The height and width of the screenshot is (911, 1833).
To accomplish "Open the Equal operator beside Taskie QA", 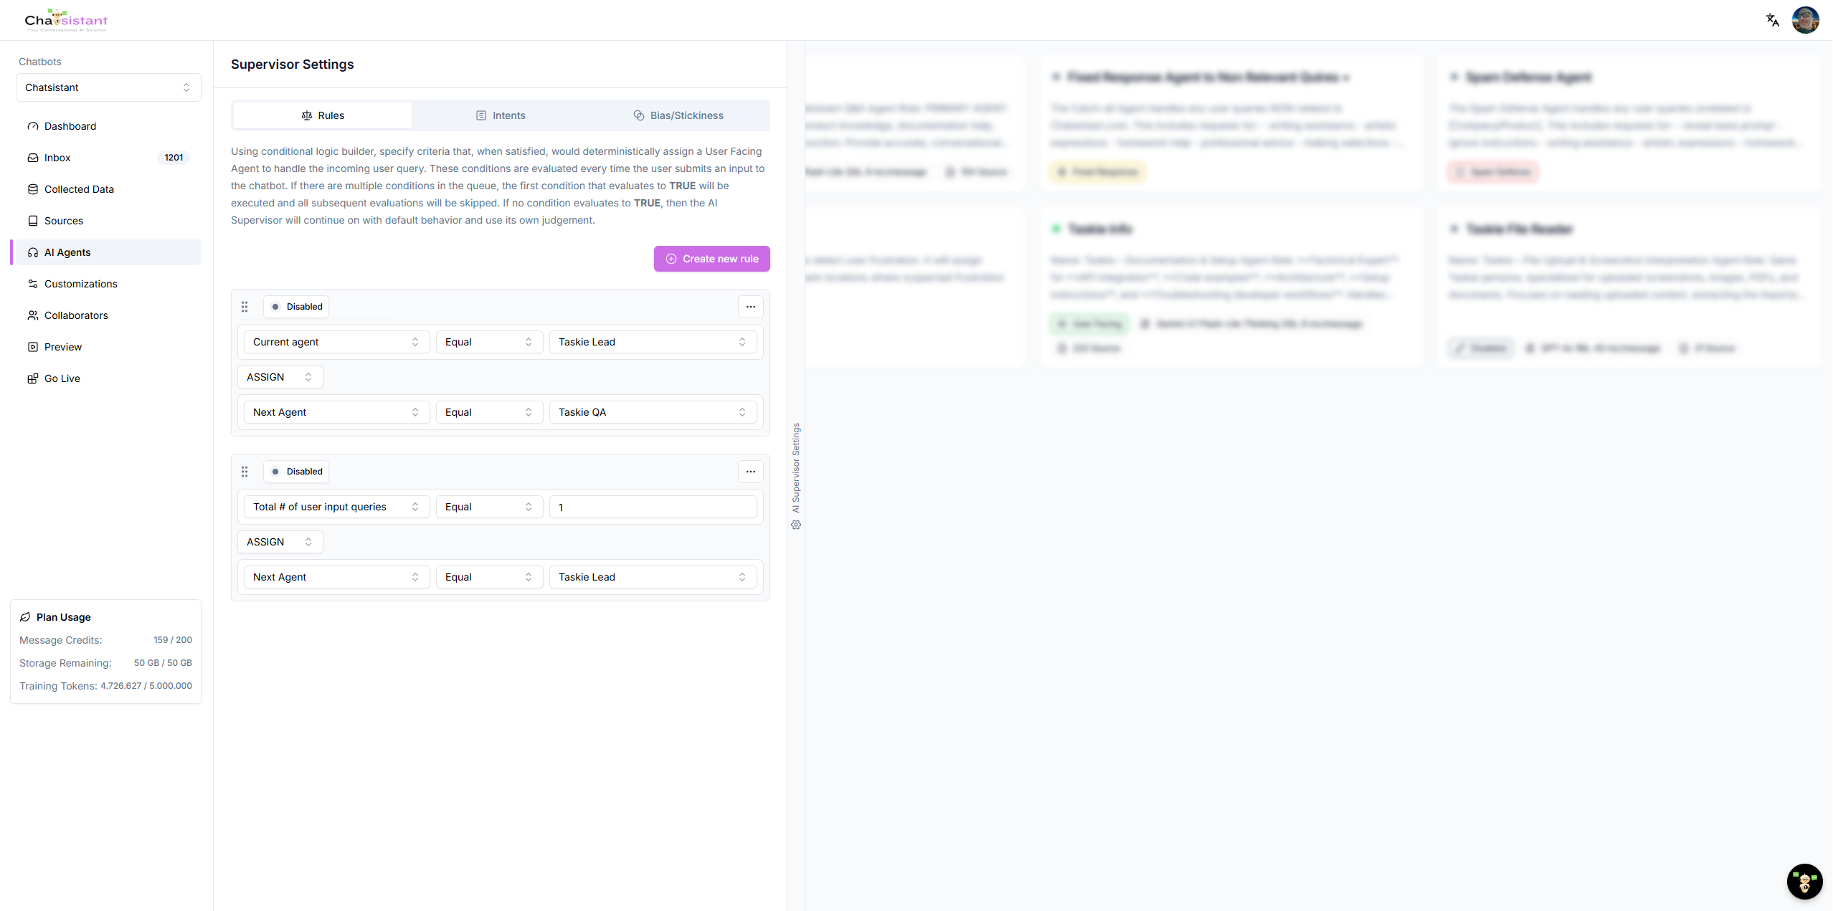I will click(489, 412).
